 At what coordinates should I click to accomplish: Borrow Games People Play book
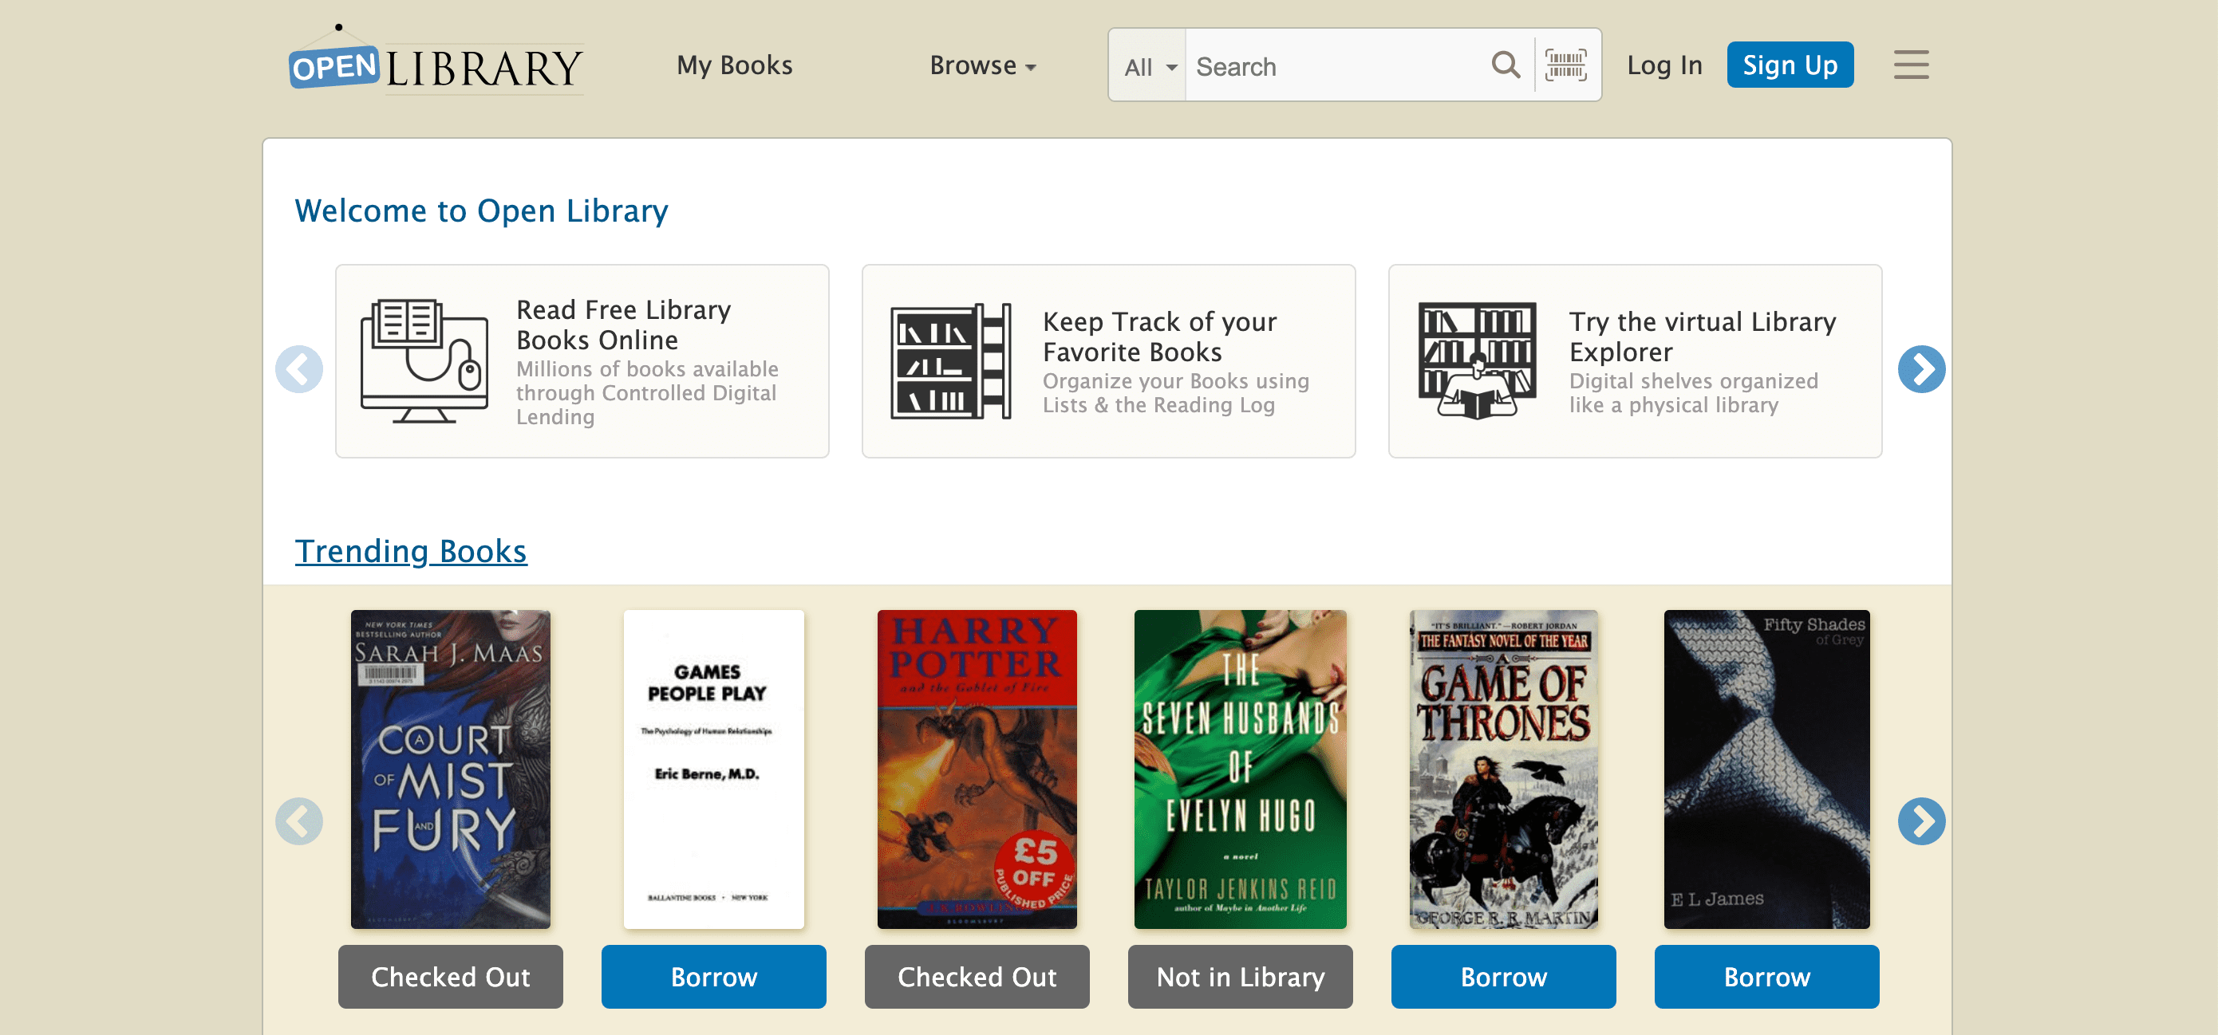point(713,977)
